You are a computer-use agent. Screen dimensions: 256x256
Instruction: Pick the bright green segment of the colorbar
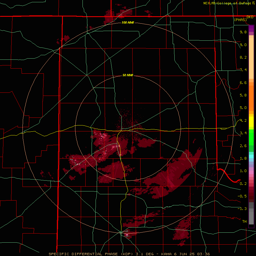(251, 137)
